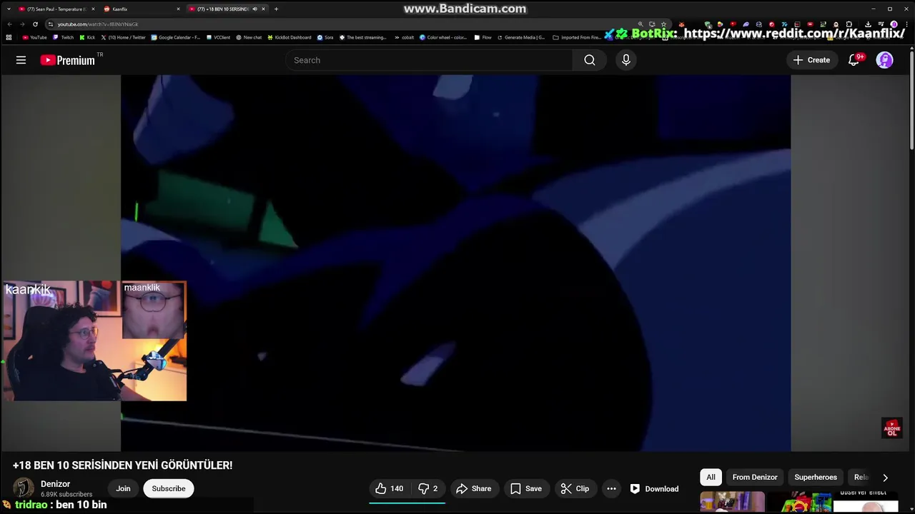Like the video with thumbs up
The image size is (915, 514).
pos(389,488)
